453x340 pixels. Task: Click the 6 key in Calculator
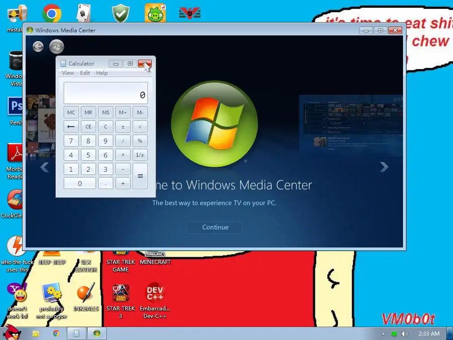[x=106, y=155]
